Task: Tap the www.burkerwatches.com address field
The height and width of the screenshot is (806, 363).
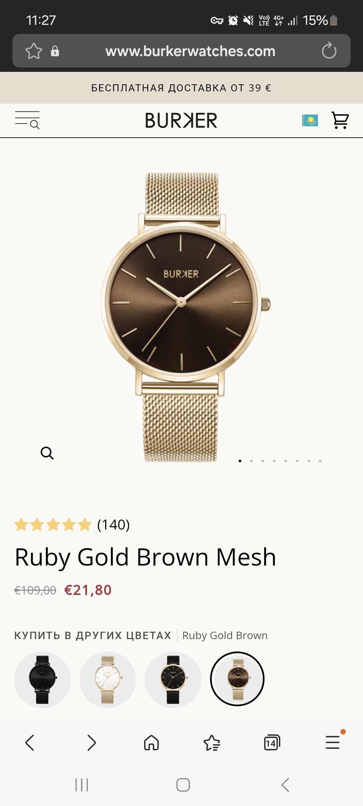Action: click(x=190, y=51)
